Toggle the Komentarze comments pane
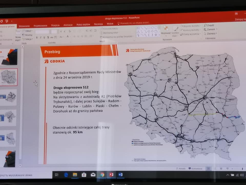246x185 pixels. (x=196, y=169)
